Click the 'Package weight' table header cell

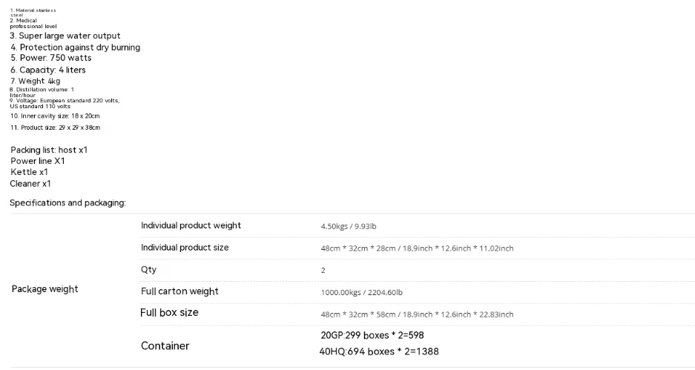coord(45,289)
